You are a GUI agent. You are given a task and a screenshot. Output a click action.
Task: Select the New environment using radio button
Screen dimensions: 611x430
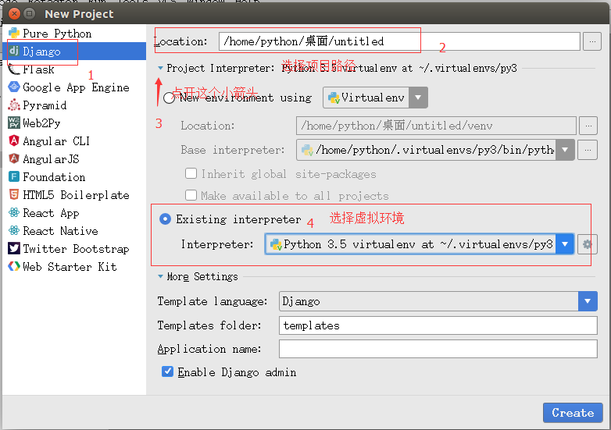170,98
